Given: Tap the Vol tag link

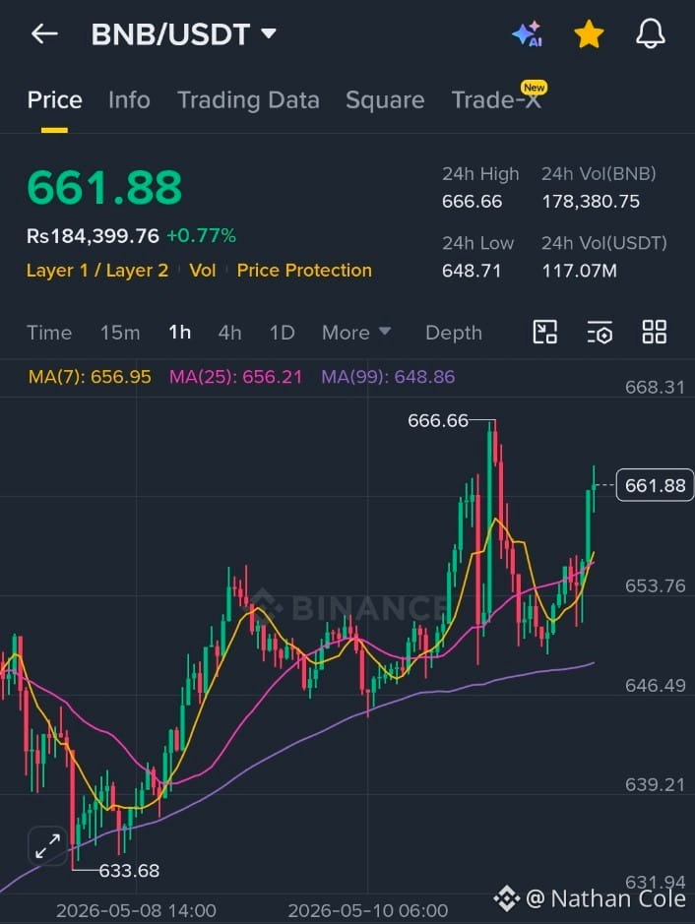Looking at the screenshot, I should (x=202, y=271).
